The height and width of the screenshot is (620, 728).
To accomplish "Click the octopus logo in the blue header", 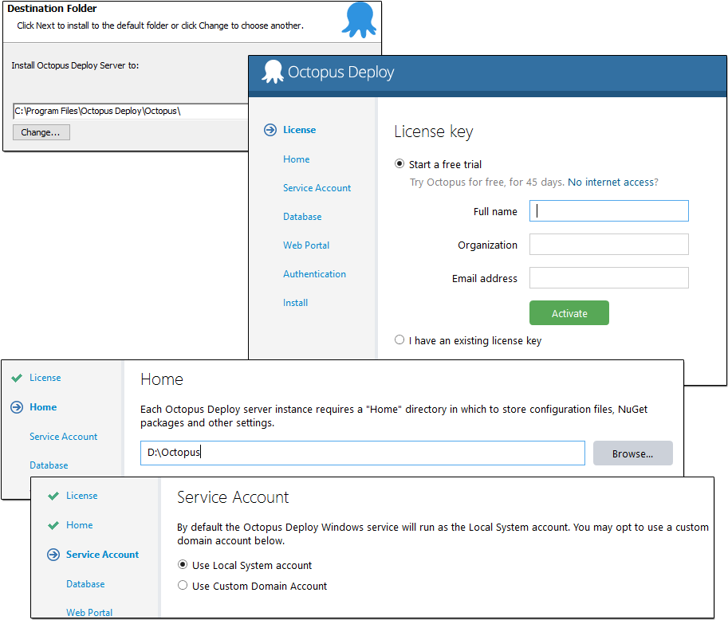I will point(273,72).
